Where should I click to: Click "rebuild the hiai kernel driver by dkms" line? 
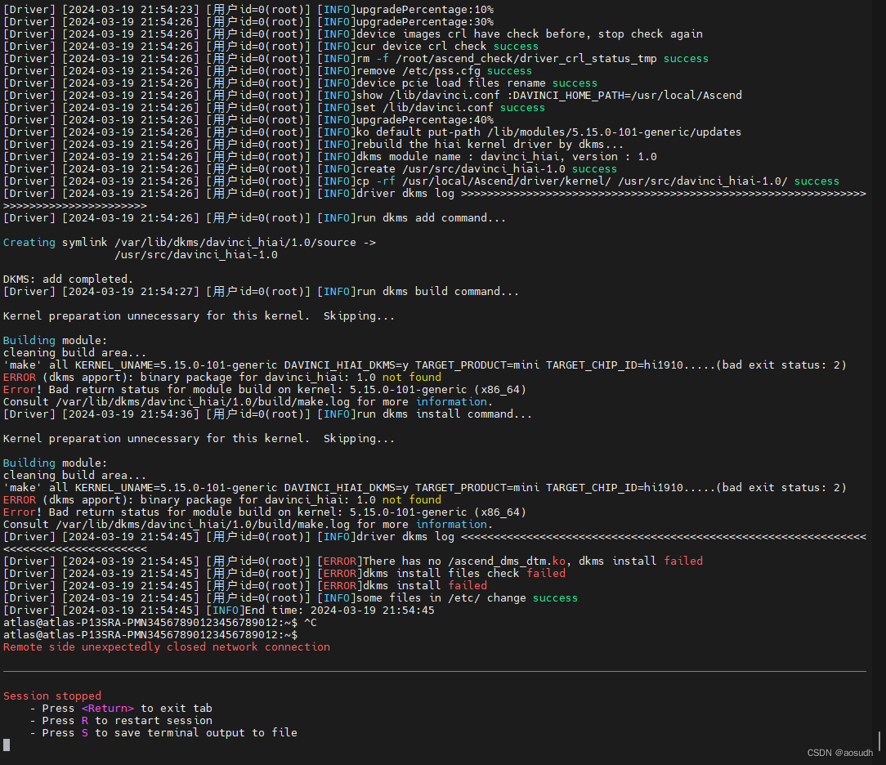coord(314,144)
